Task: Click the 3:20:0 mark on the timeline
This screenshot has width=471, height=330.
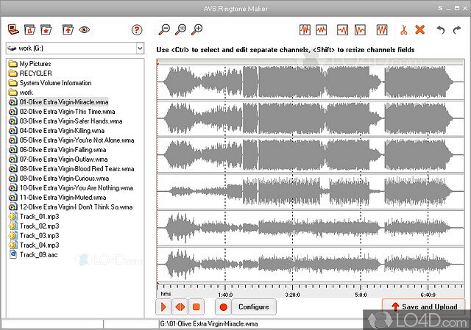Action: (x=292, y=293)
